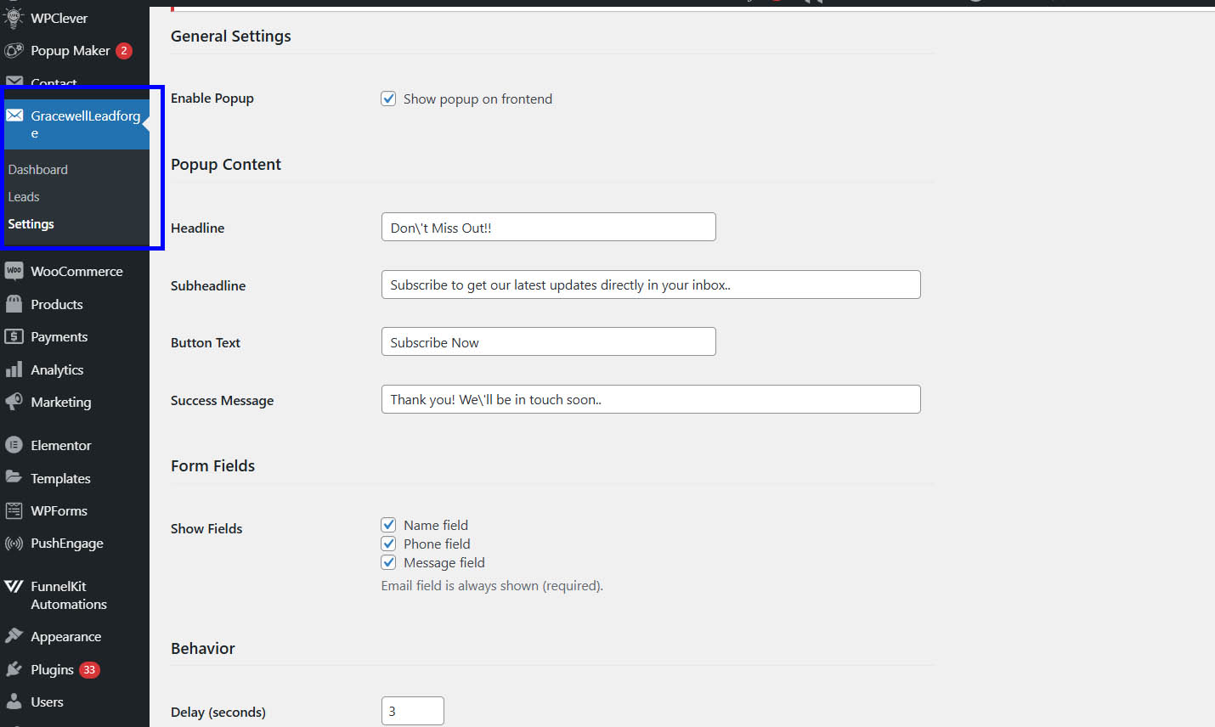
Task: Toggle the Phone field checkbox
Action: [388, 544]
